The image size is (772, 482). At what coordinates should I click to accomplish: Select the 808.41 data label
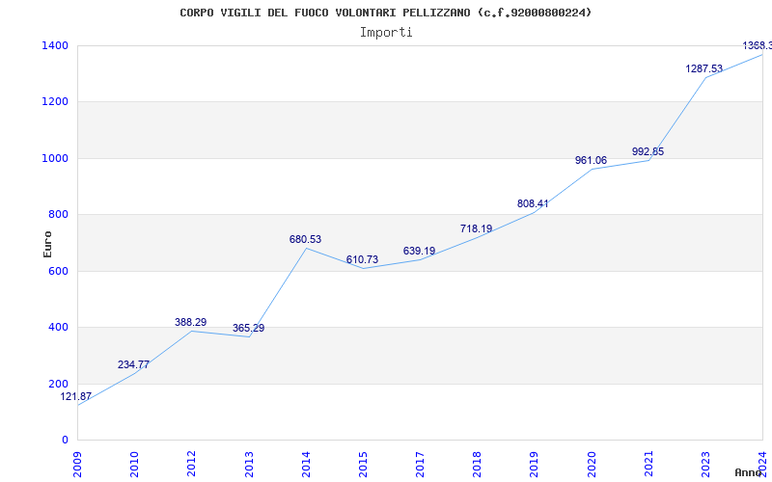533,203
